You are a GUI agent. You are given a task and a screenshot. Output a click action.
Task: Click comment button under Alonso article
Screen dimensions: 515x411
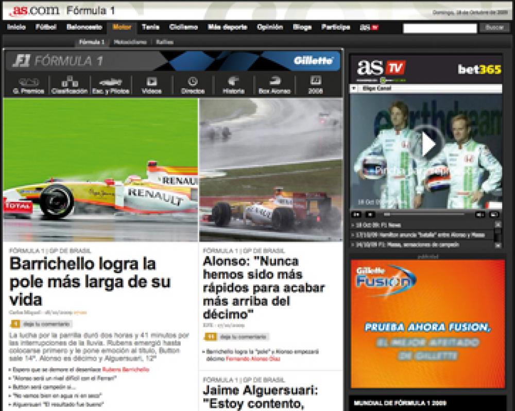click(x=236, y=337)
